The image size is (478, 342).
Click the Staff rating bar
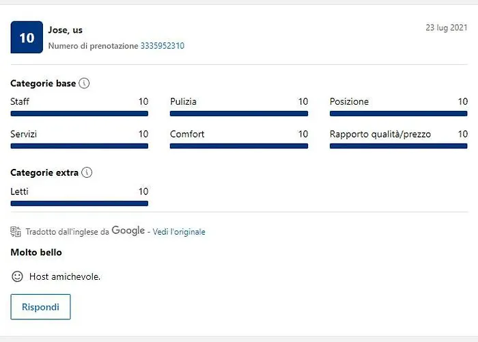79,114
